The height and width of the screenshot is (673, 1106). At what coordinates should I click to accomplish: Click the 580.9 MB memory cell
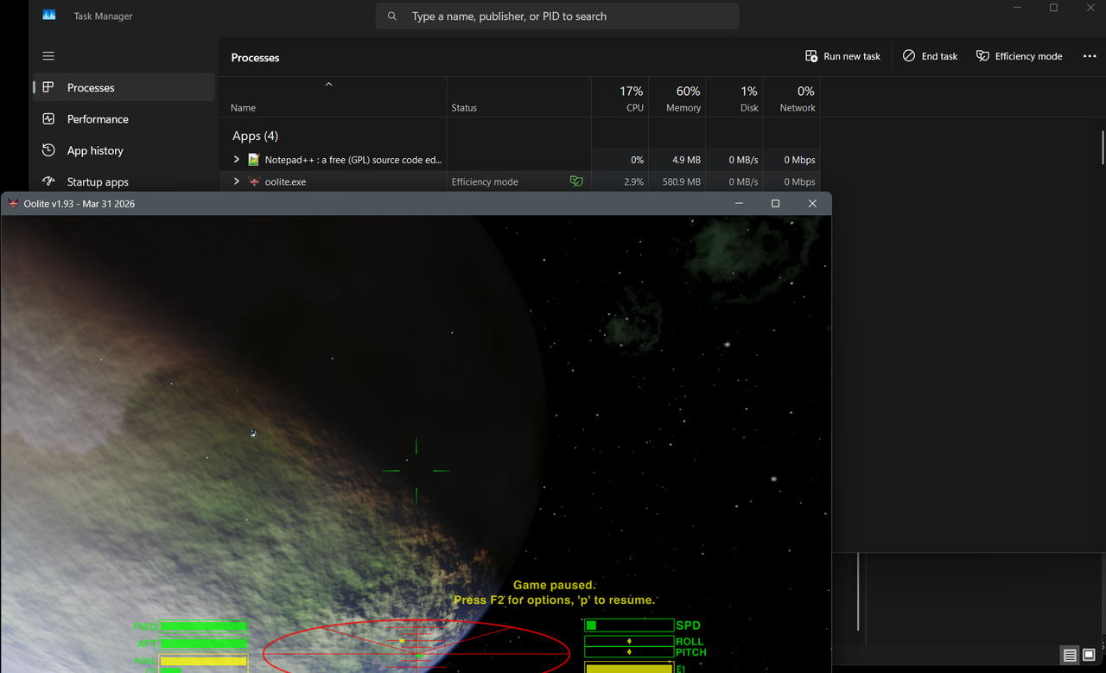point(677,181)
